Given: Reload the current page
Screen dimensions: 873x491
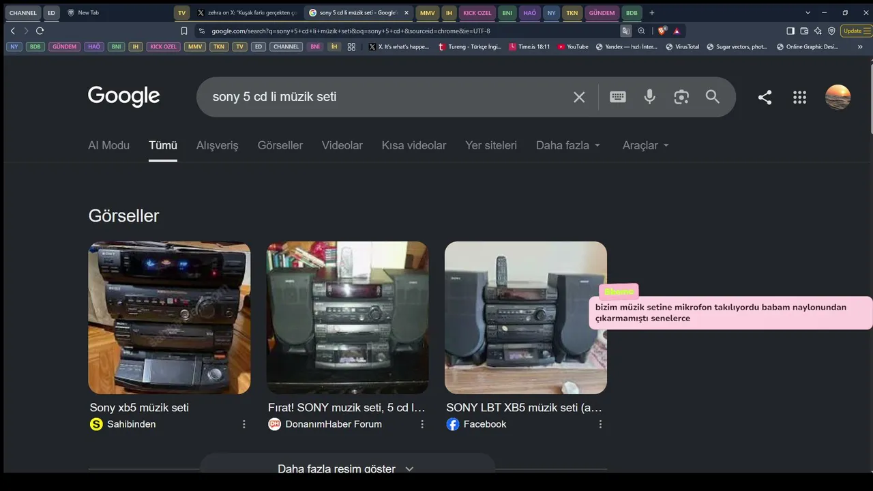Looking at the screenshot, I should pos(40,31).
